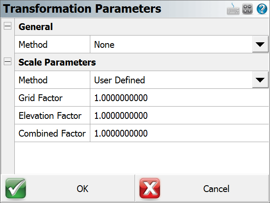The height and width of the screenshot is (203, 270).
Task: Open the calculator icon in title bar
Action: [248, 9]
